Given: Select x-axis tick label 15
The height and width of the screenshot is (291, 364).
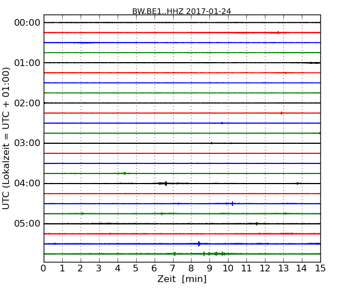Looking at the screenshot, I should point(320,269).
